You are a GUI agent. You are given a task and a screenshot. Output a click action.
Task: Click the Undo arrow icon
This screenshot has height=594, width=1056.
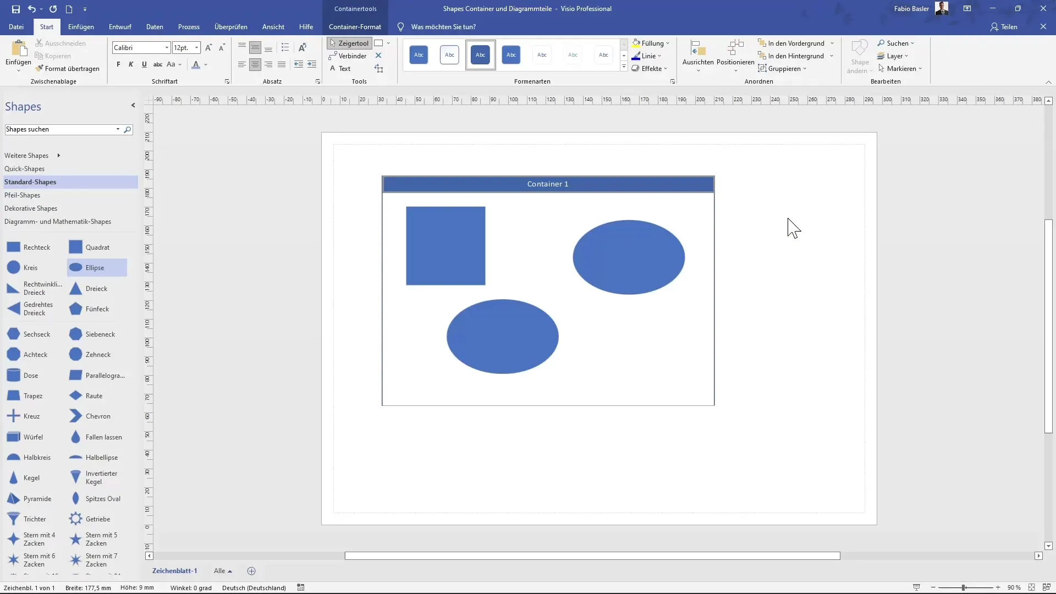32,9
